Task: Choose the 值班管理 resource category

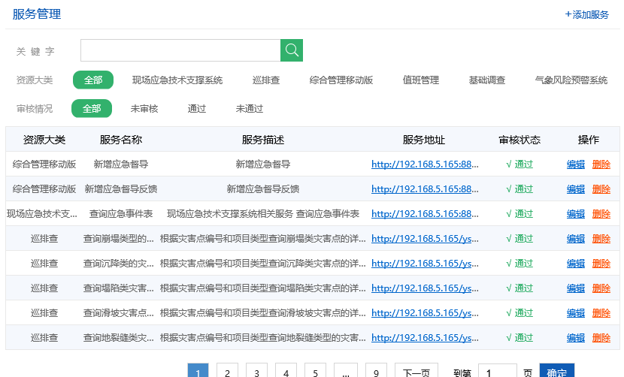Action: click(421, 80)
